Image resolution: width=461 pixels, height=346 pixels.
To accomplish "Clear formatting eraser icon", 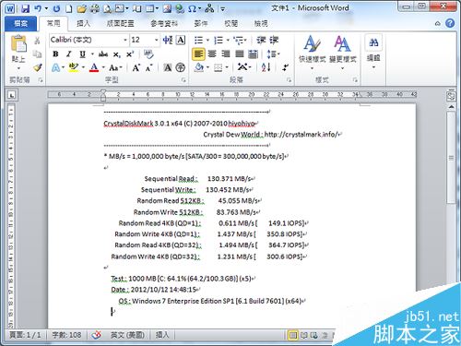I will point(148,54).
